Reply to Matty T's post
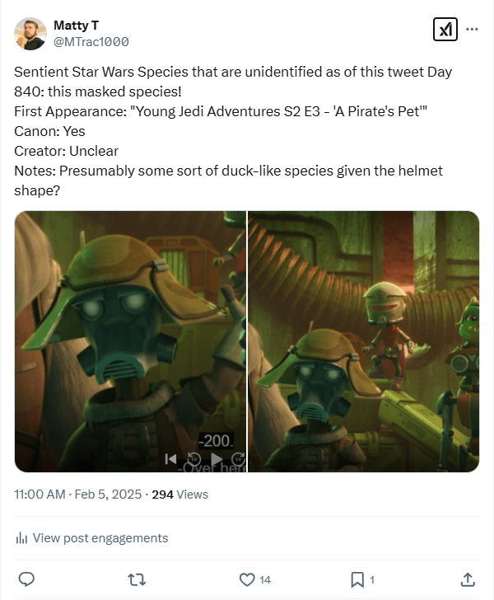 click(x=26, y=579)
